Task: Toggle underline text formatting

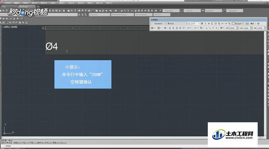Action: (x=212, y=24)
